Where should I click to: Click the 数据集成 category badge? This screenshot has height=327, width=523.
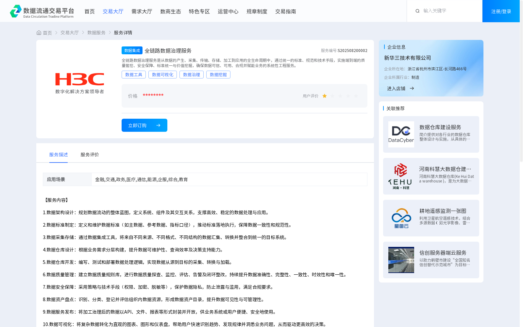pos(132,50)
